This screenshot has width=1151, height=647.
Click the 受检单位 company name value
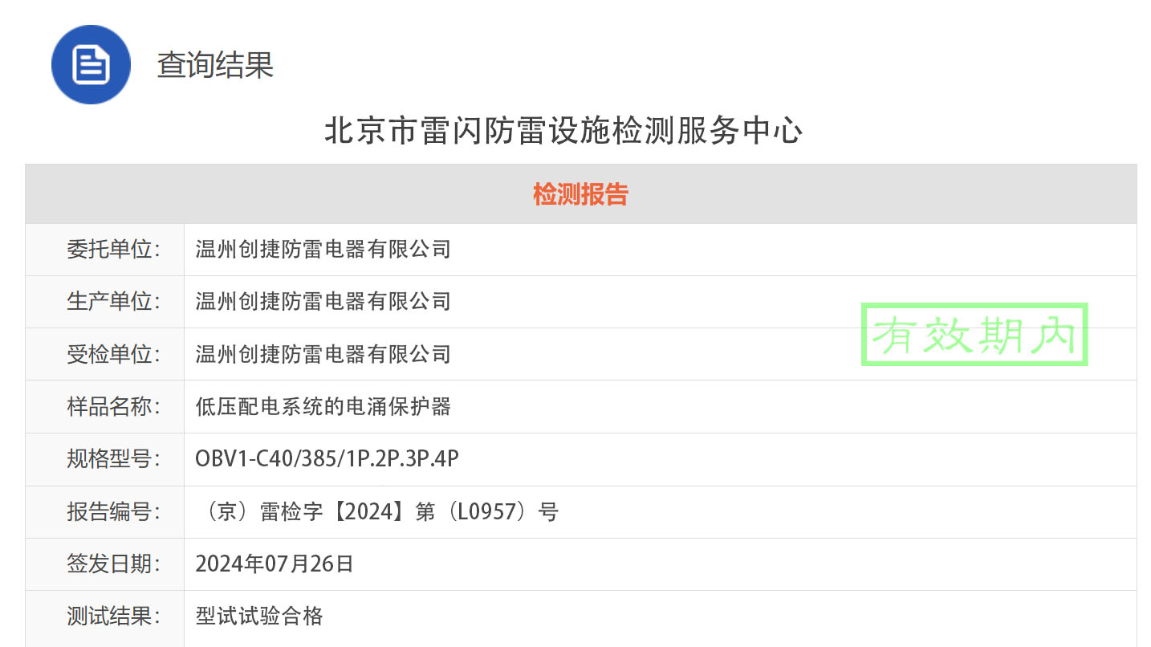click(x=323, y=354)
